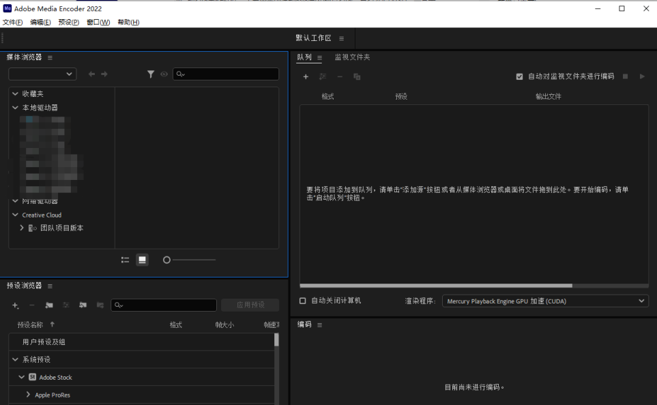Select the 用户预设及组 row
This screenshot has width=657, height=405.
click(x=142, y=342)
